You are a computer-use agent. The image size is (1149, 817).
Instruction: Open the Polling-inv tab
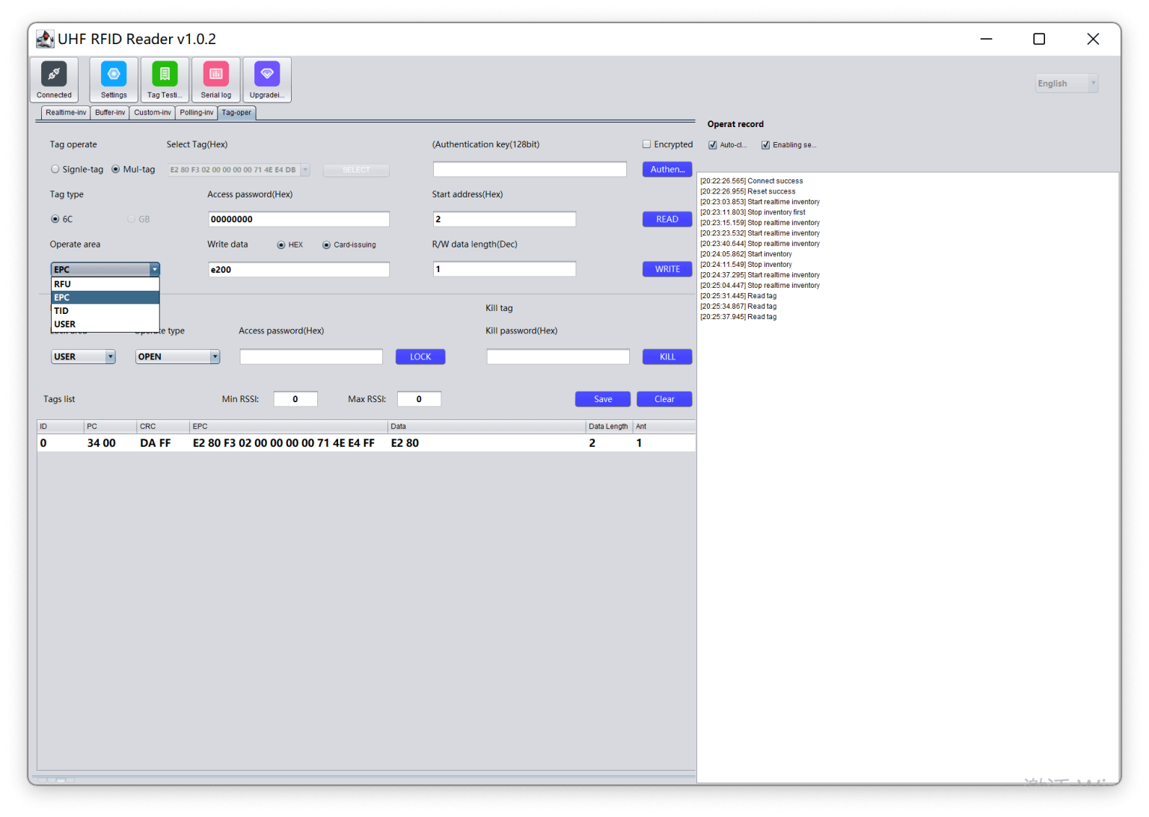tap(196, 112)
